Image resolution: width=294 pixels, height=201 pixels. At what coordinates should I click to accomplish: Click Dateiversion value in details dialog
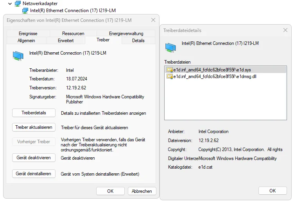(x=208, y=141)
